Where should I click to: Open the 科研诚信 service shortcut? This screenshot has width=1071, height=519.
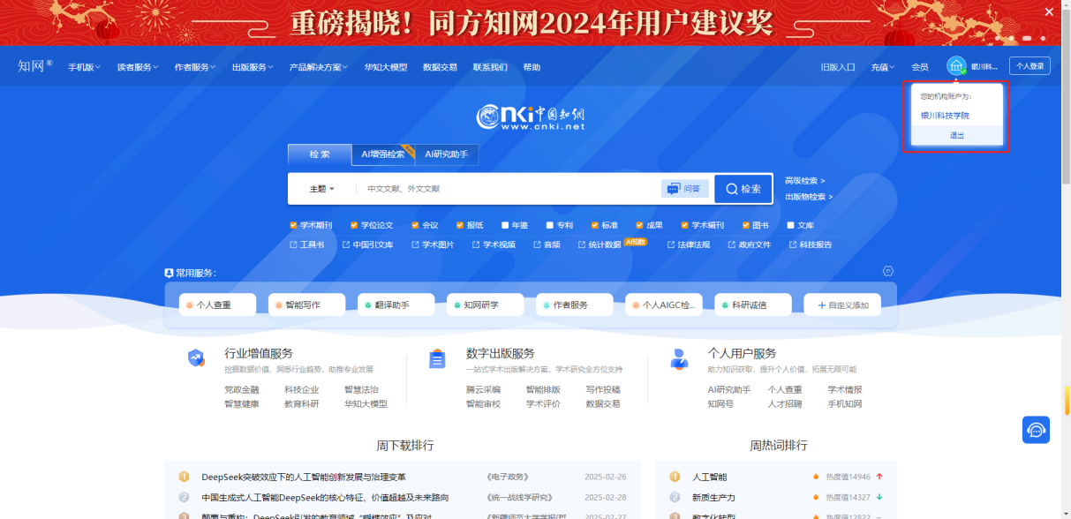(752, 305)
